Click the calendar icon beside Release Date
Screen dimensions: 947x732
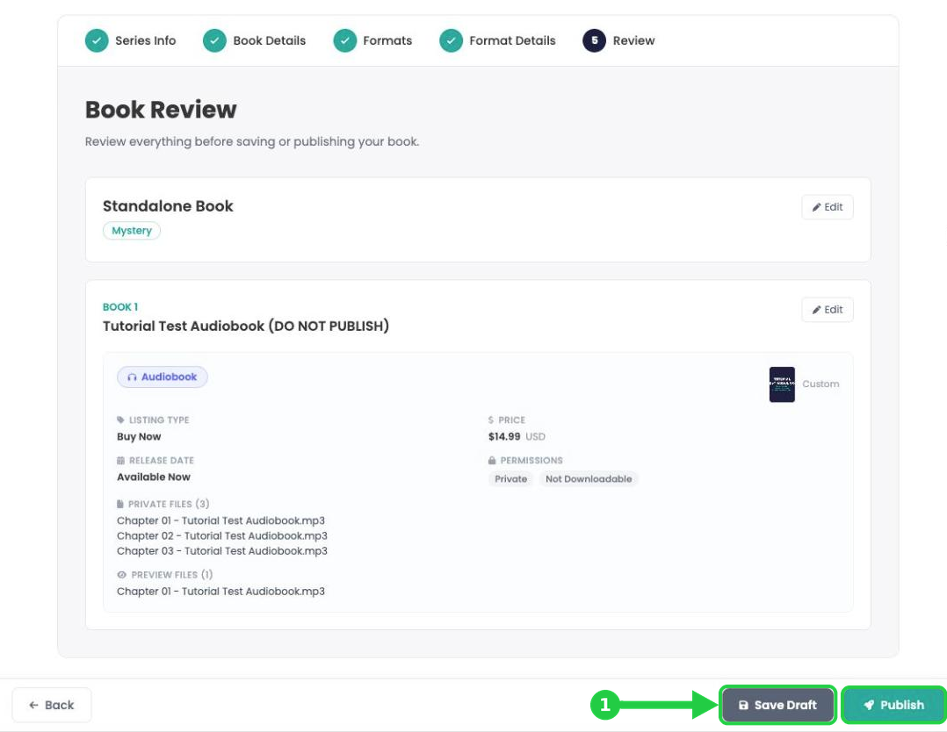[121, 461]
